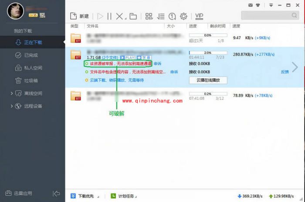
Task: Open 远程设备 in the sidebar
Action: coord(33,106)
